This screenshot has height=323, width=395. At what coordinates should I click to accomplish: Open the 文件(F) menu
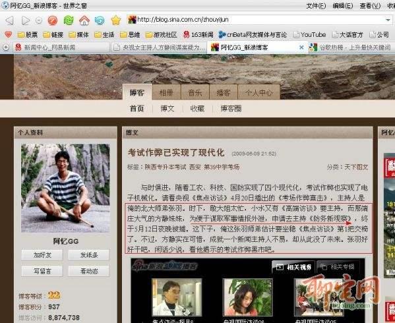pyautogui.click(x=316, y=5)
